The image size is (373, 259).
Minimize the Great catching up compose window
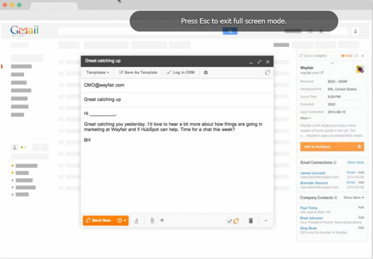(251, 62)
